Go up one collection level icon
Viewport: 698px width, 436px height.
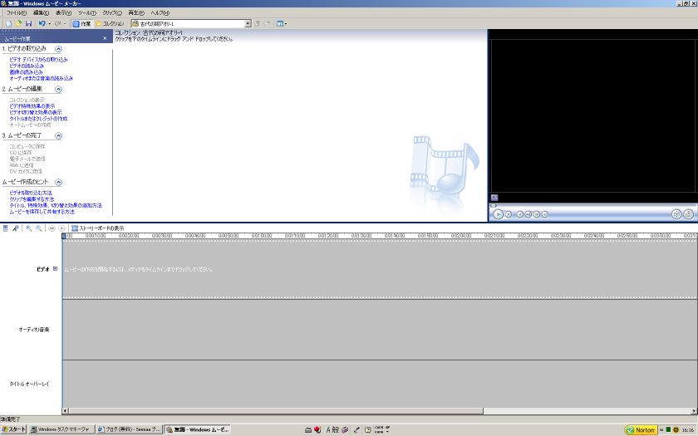(258, 23)
